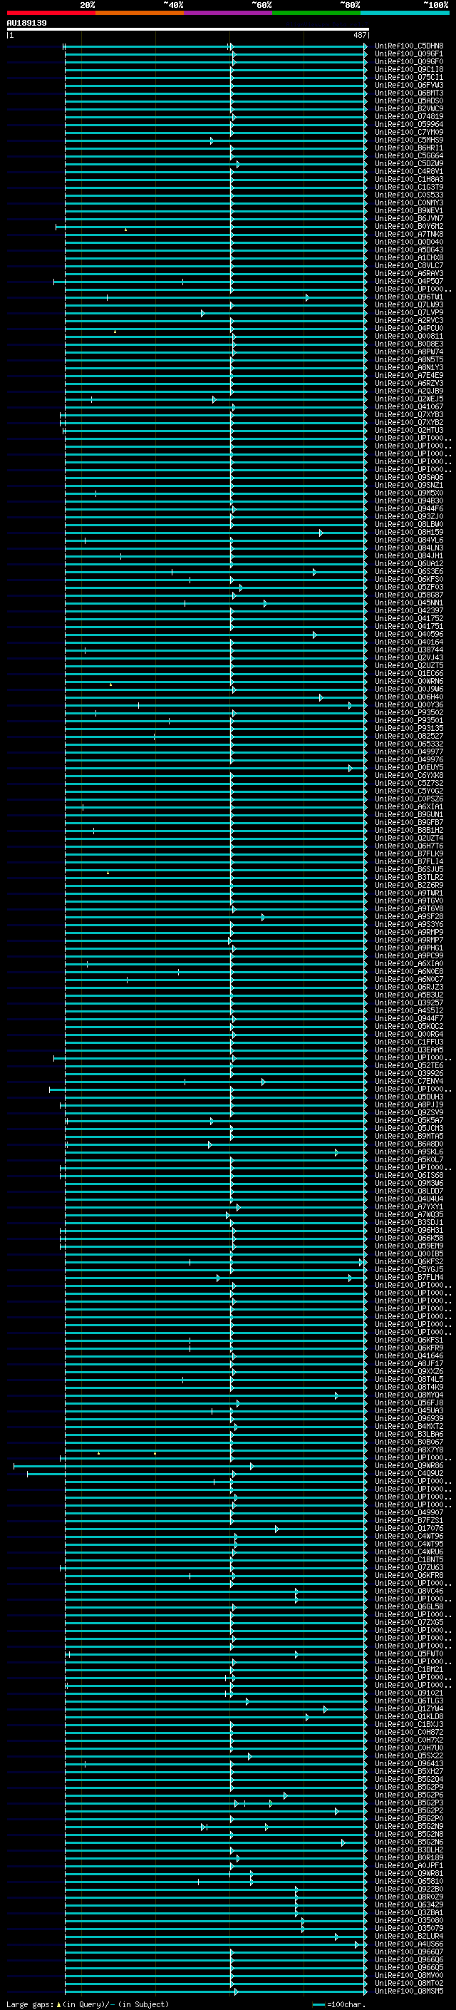
Task: Click the cyan ~100% identity legend segment
Action: tap(405, 13)
